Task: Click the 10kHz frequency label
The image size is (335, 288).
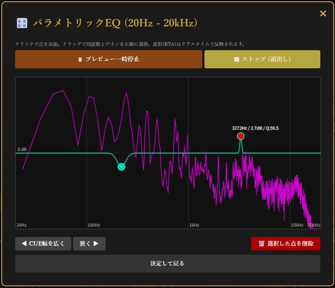Action: 297,225
